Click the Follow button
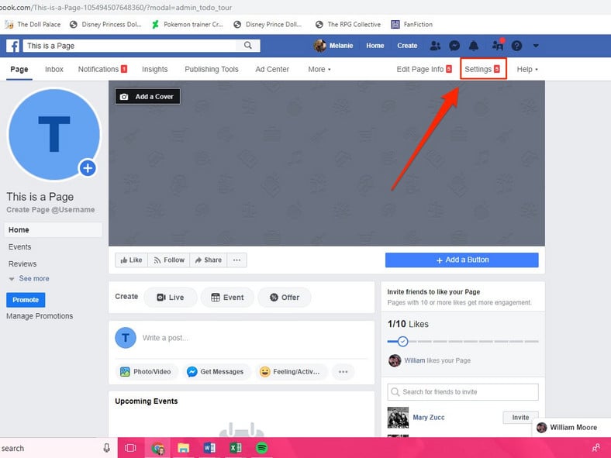Viewport: 611px width, 458px height. tap(169, 260)
